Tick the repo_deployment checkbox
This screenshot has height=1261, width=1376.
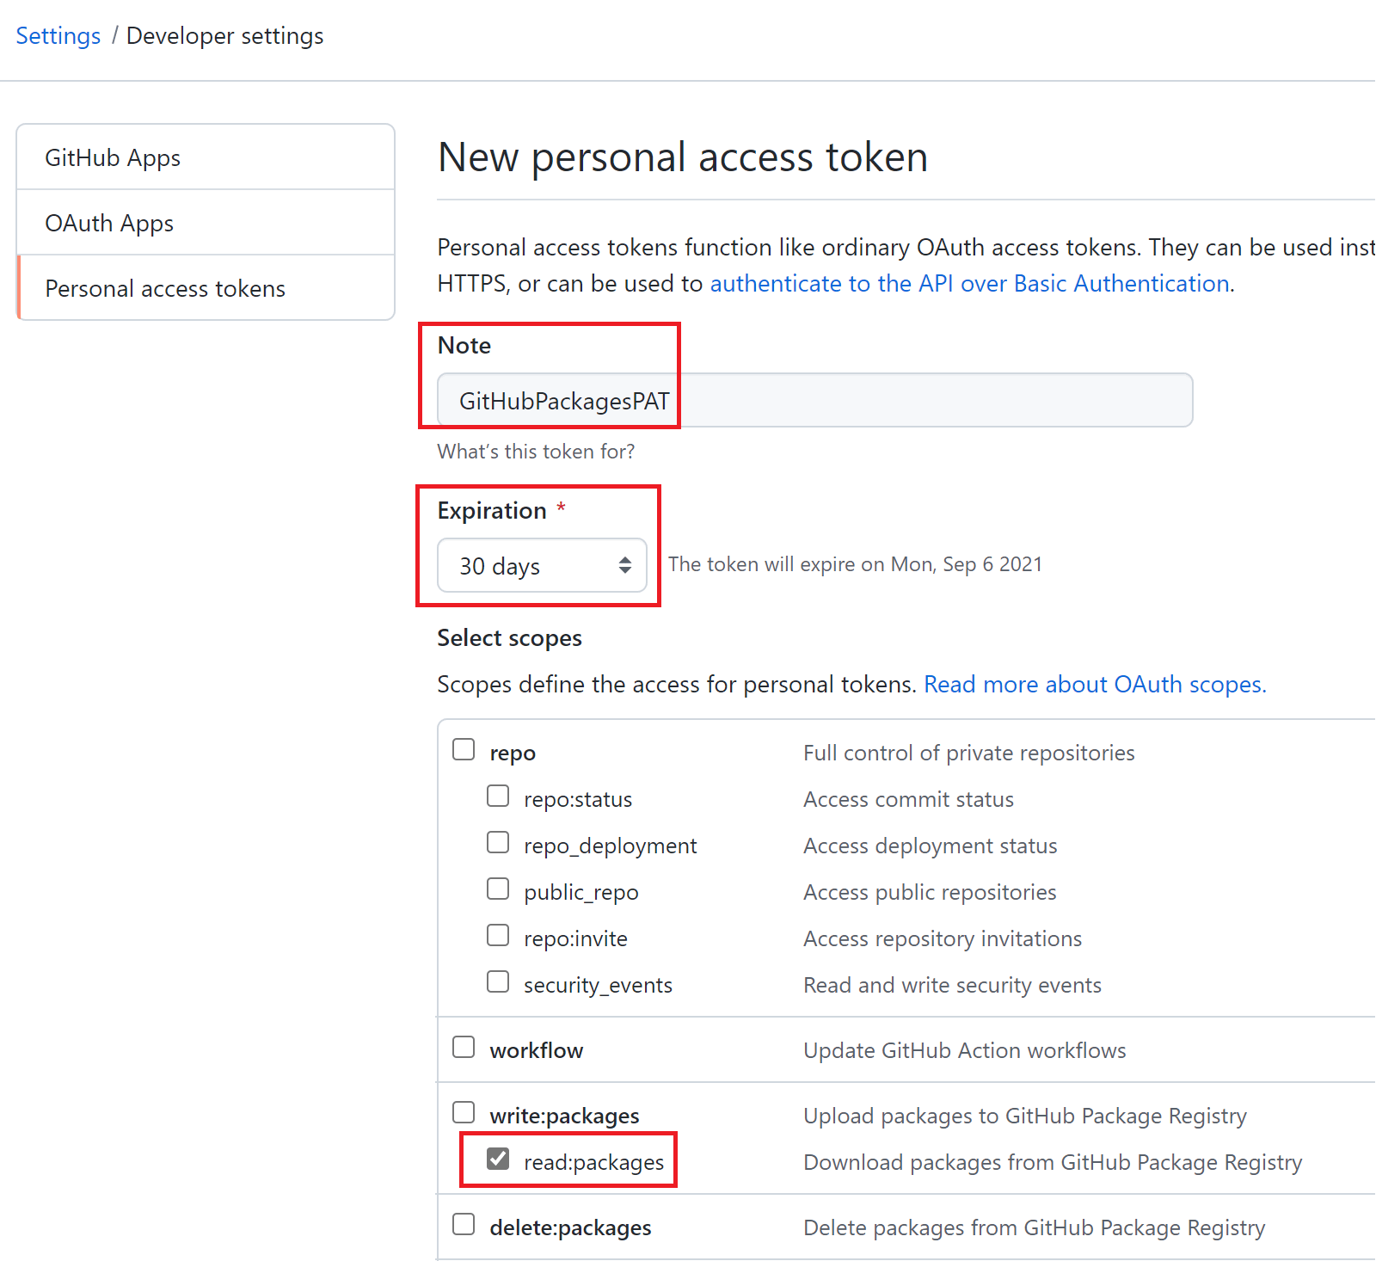[x=498, y=843]
